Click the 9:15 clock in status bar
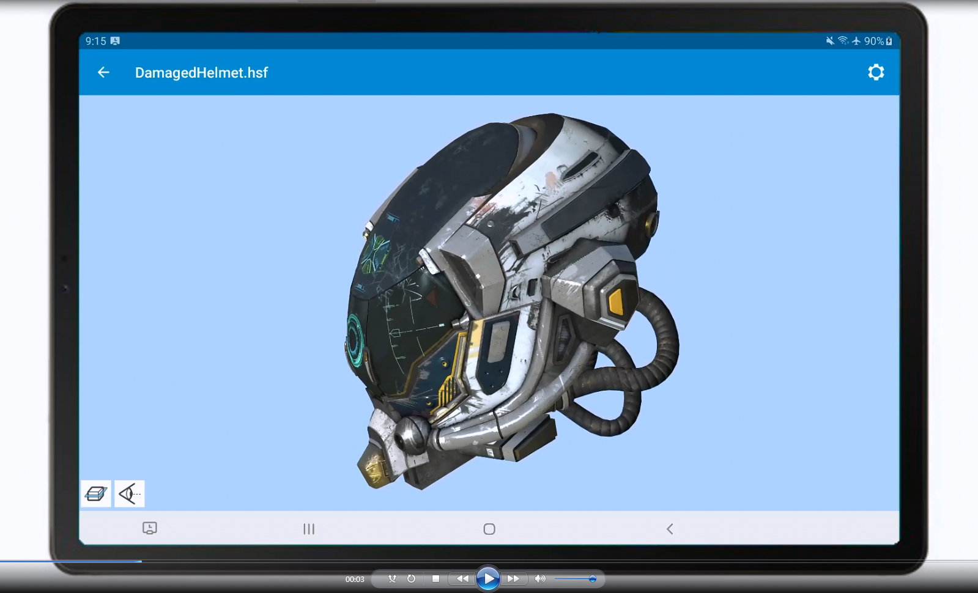This screenshot has width=978, height=593. click(95, 41)
